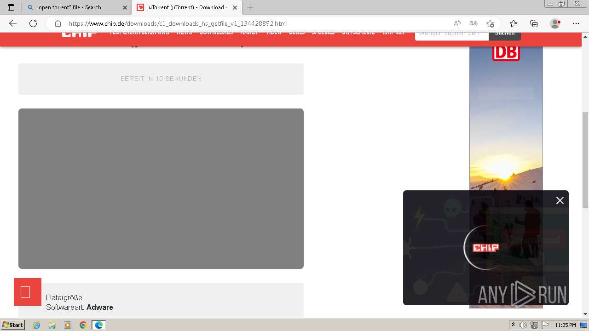The width and height of the screenshot is (589, 331).
Task: Open a new browser tab
Action: (x=250, y=7)
